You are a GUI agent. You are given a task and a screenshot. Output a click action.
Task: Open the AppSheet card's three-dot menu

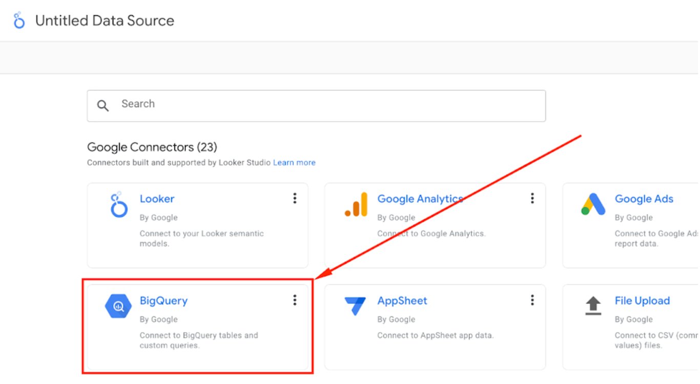pyautogui.click(x=532, y=300)
